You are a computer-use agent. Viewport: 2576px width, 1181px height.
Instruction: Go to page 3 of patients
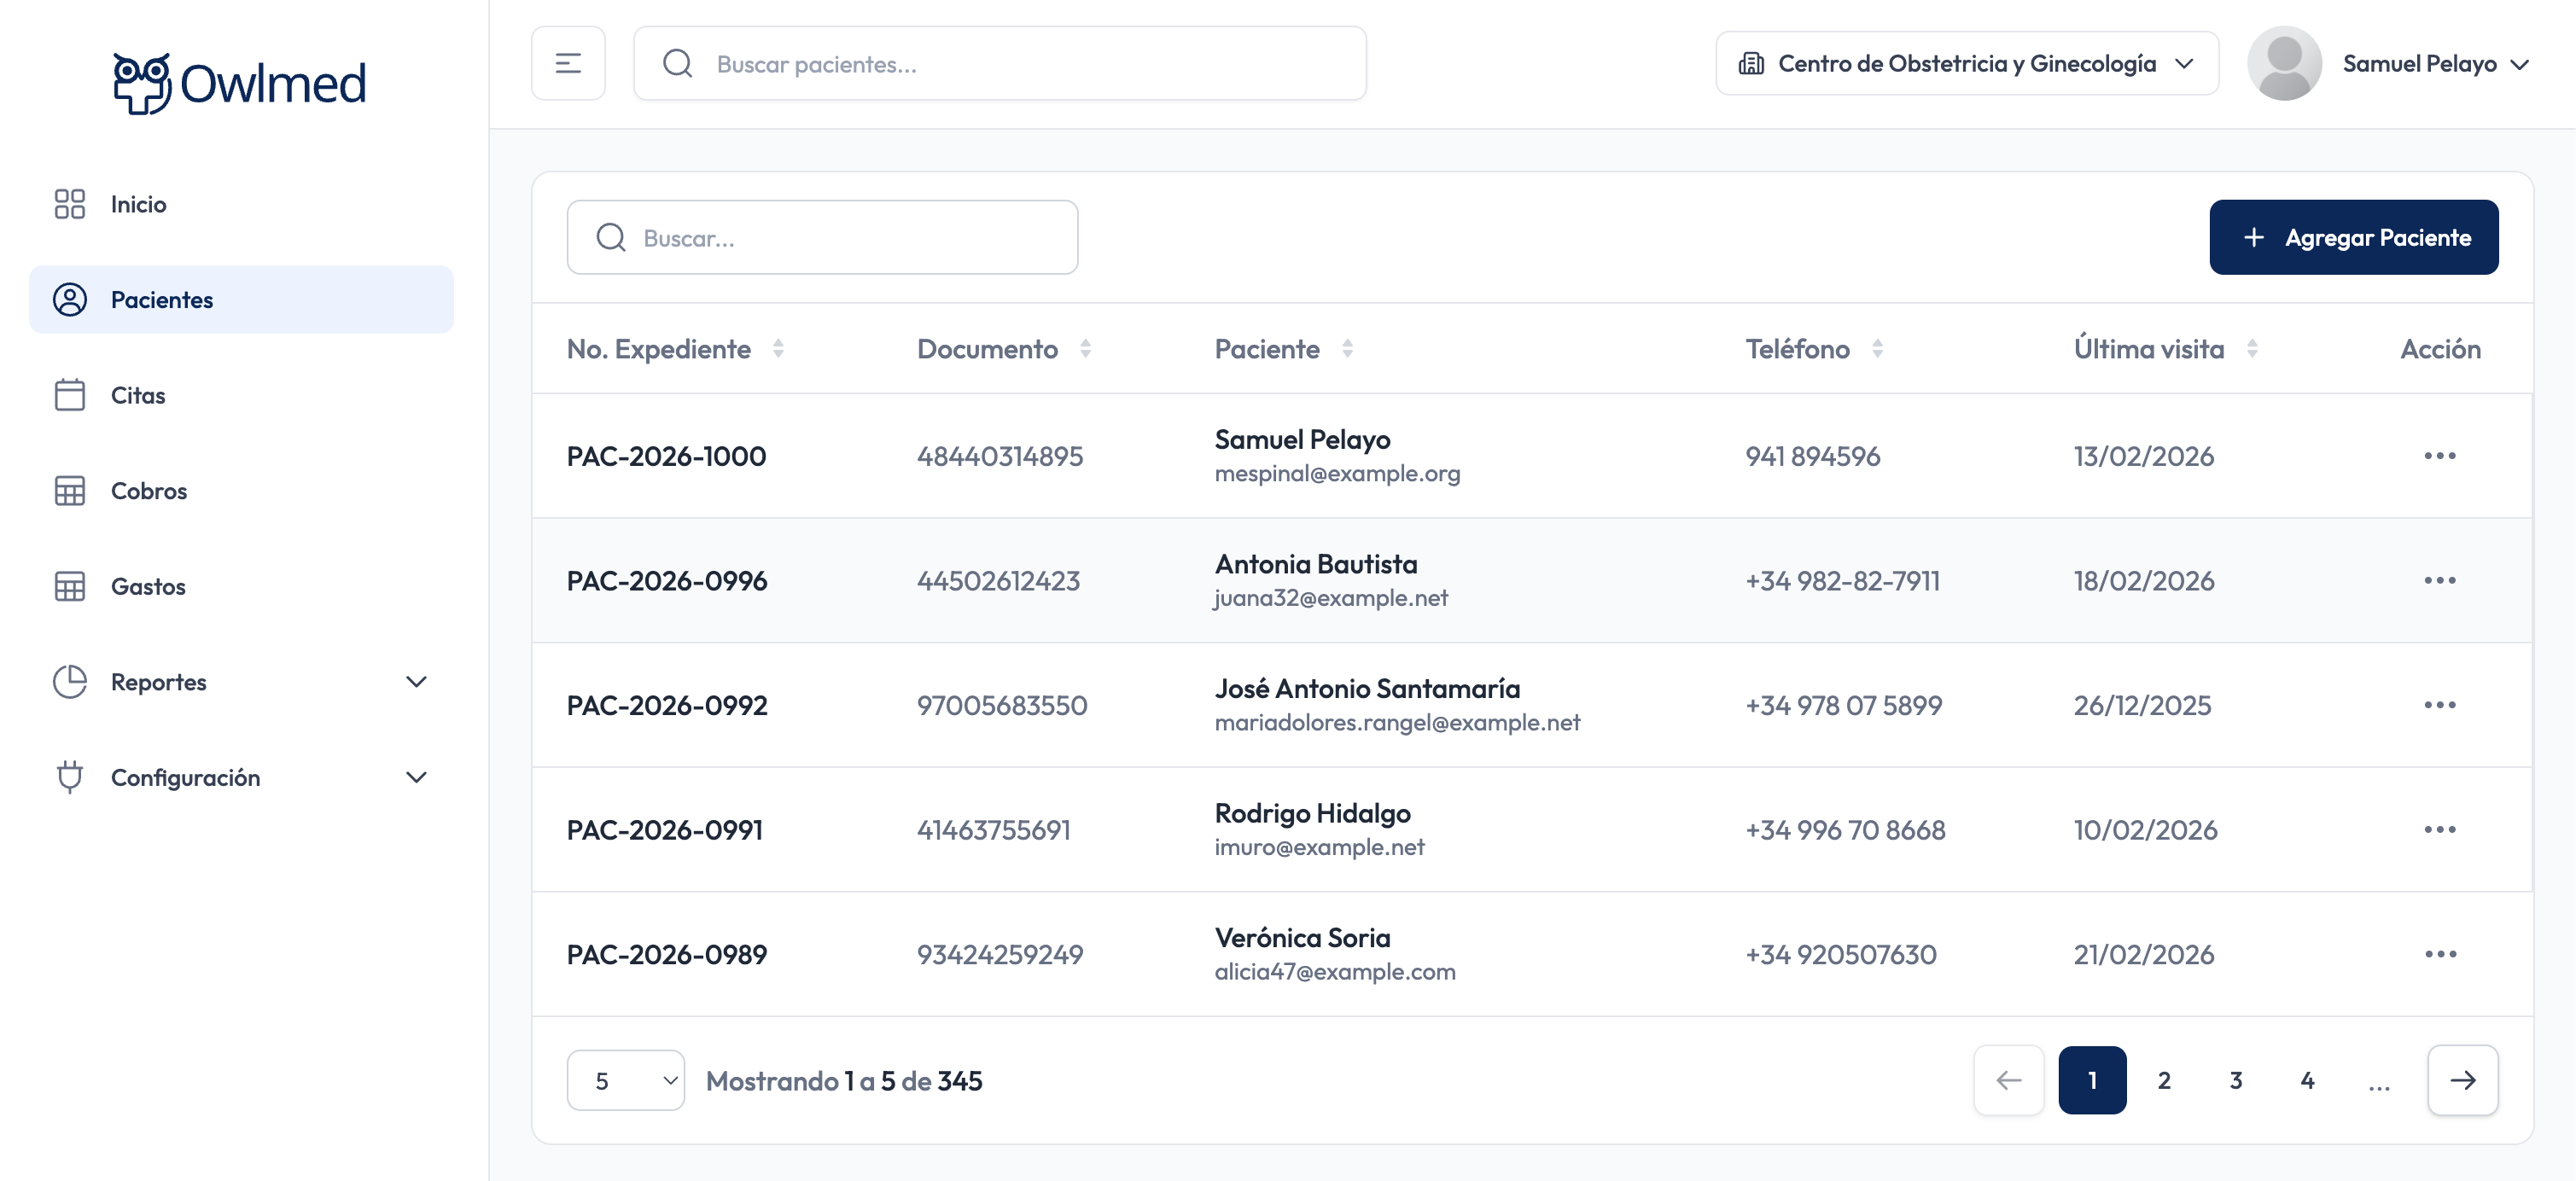pos(2235,1080)
